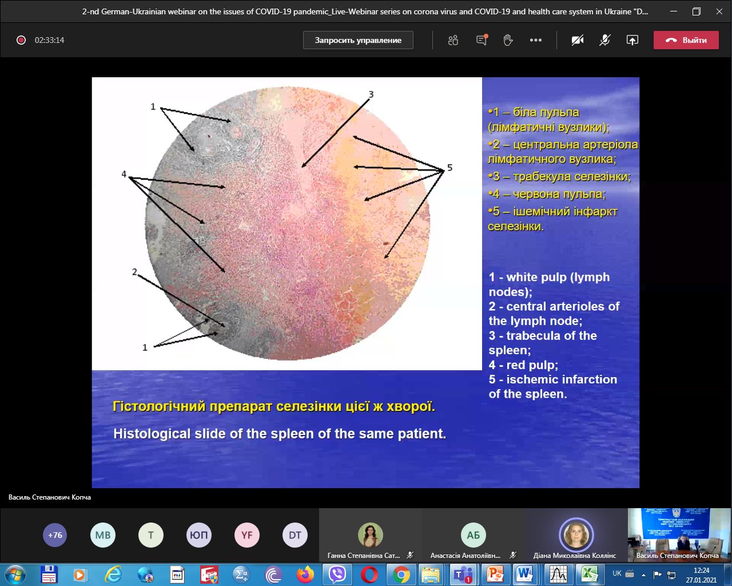The width and height of the screenshot is (732, 586).
Task: Open the More actions ellipsis menu
Action: [x=535, y=40]
